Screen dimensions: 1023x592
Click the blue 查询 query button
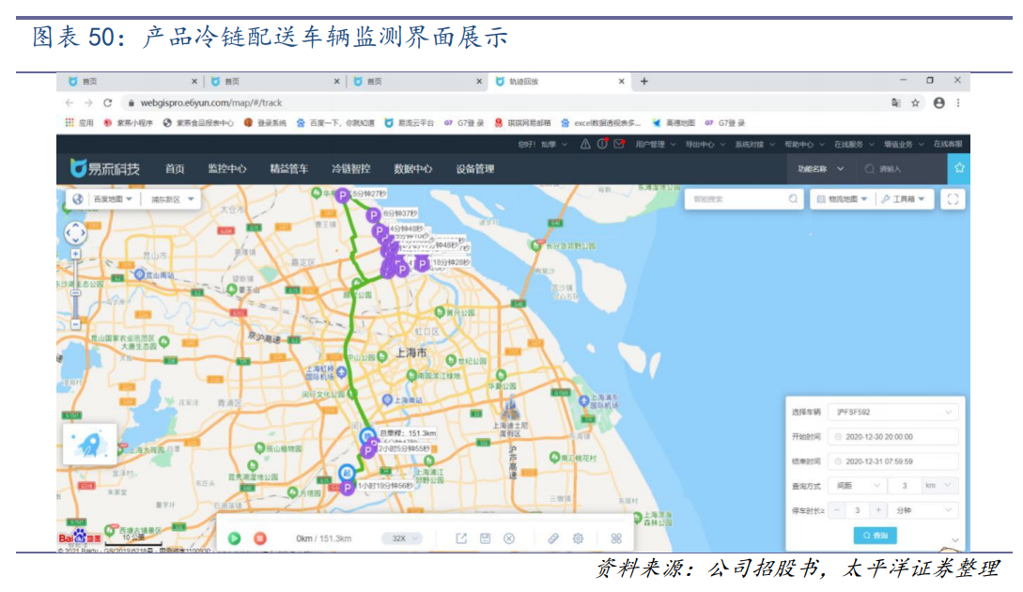tap(875, 536)
